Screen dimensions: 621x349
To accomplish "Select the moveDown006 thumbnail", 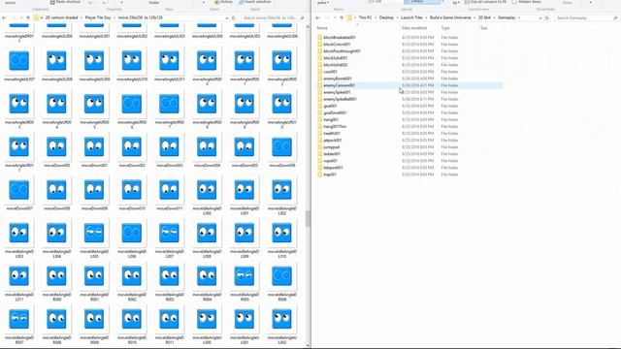I will point(281,150).
